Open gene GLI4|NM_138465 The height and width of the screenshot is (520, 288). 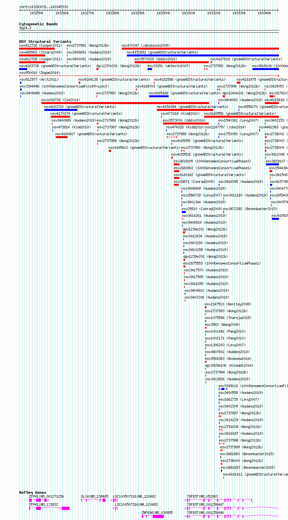pyautogui.click(x=95, y=496)
